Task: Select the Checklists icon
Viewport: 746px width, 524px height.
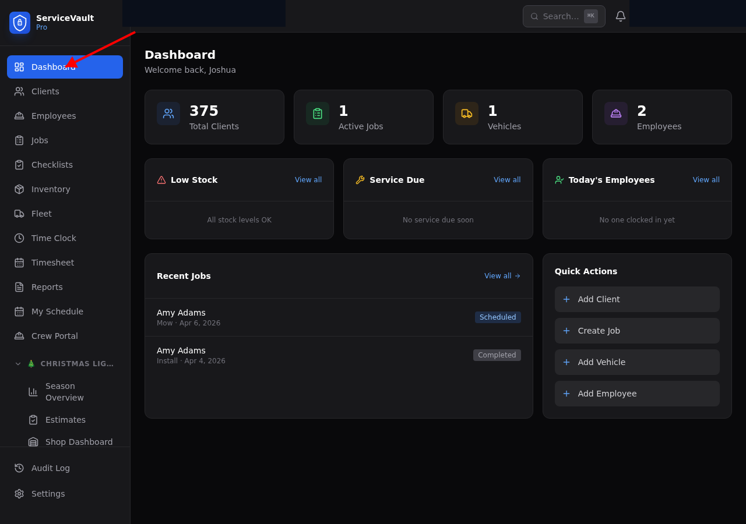Action: pos(18,165)
